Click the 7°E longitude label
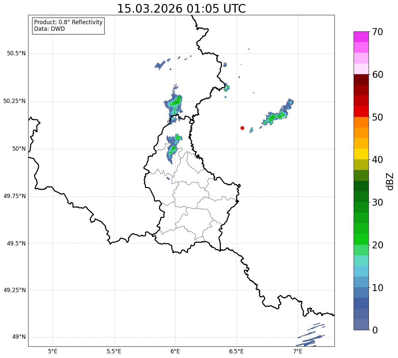 coord(298,351)
